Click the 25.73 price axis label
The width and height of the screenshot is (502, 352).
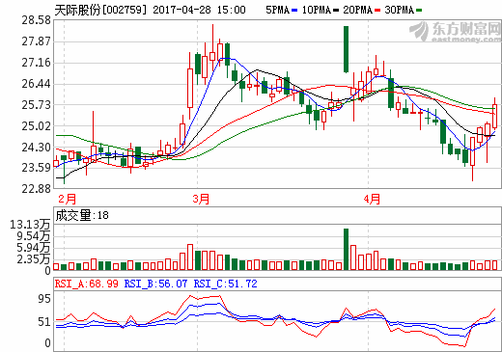click(x=37, y=105)
